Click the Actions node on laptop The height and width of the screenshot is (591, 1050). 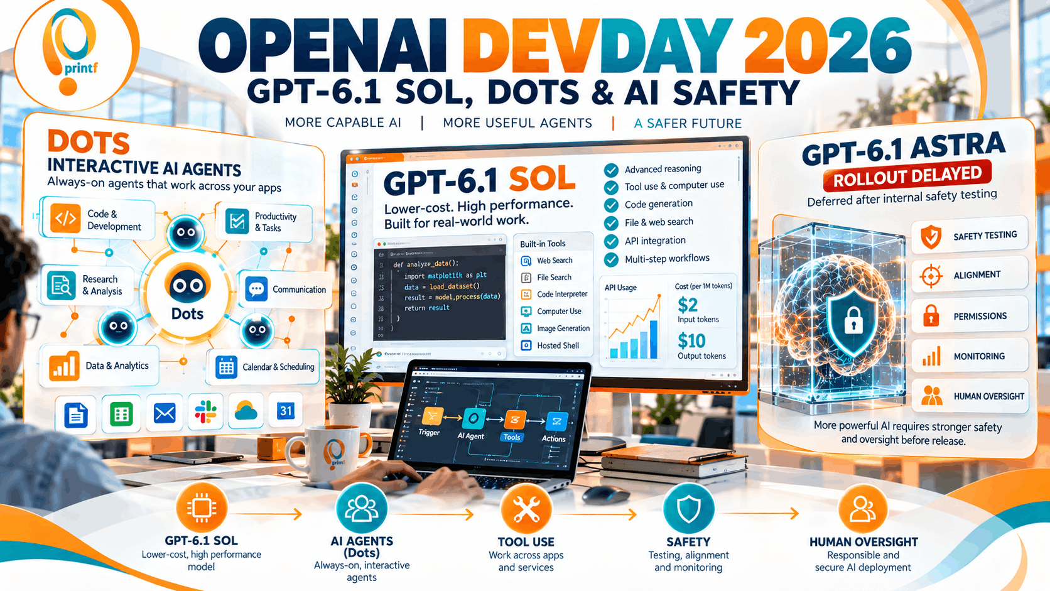[556, 421]
